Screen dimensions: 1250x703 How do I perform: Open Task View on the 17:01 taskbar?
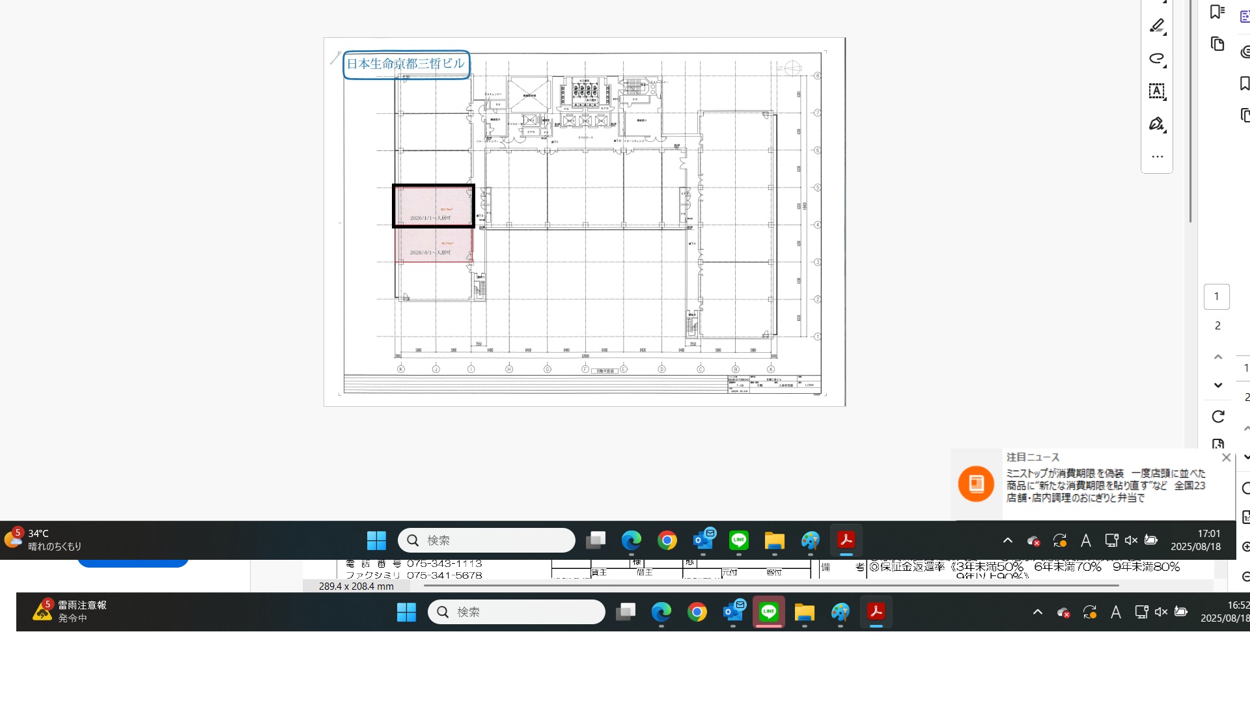click(x=596, y=540)
